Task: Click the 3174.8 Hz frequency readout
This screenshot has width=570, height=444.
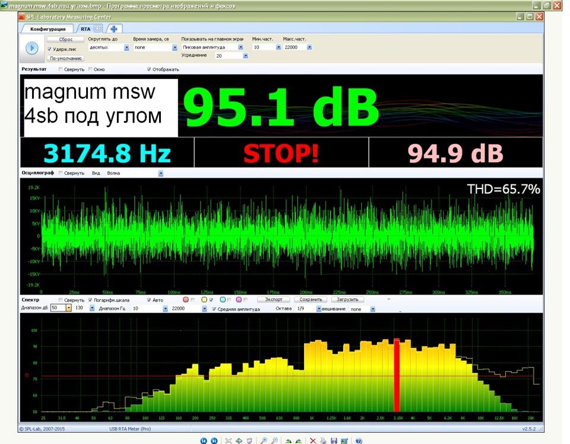Action: tap(107, 153)
